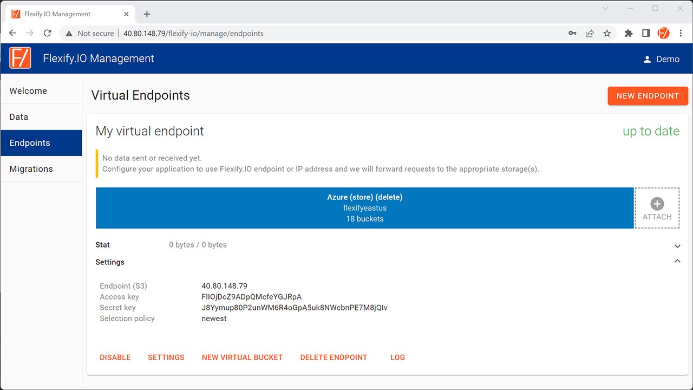Viewport: 693px width, 390px height.
Task: Toggle the browser side panel icon
Action: [646, 33]
